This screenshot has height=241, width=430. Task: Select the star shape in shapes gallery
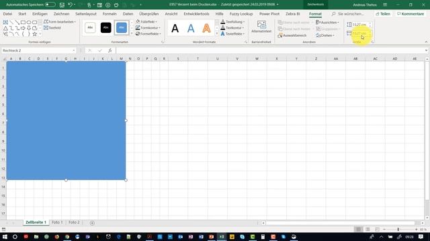coord(34,34)
